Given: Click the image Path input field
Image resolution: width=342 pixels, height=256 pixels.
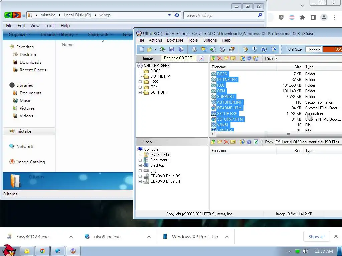Looking at the screenshot, I should tap(308, 58).
